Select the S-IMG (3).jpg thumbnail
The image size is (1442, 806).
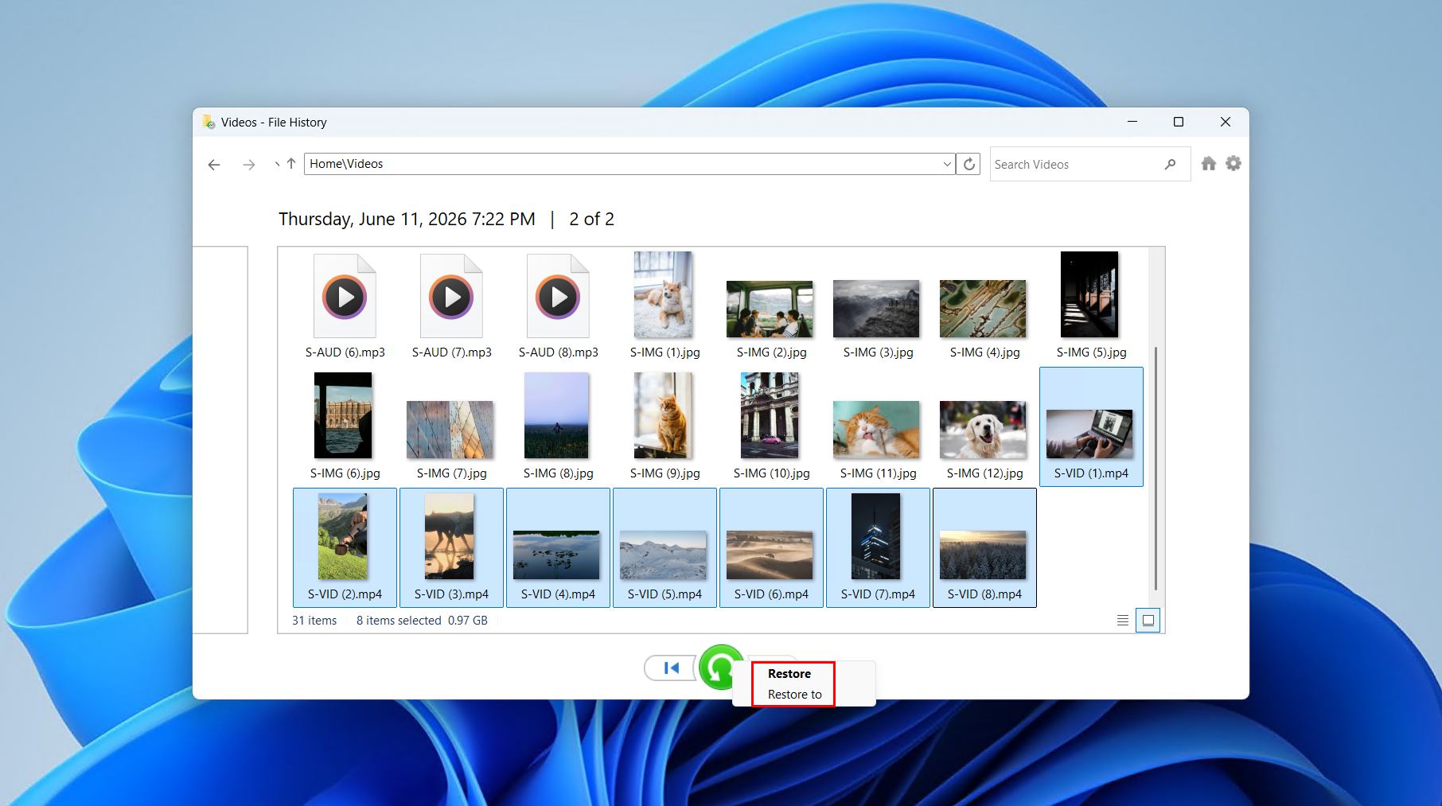[876, 309]
